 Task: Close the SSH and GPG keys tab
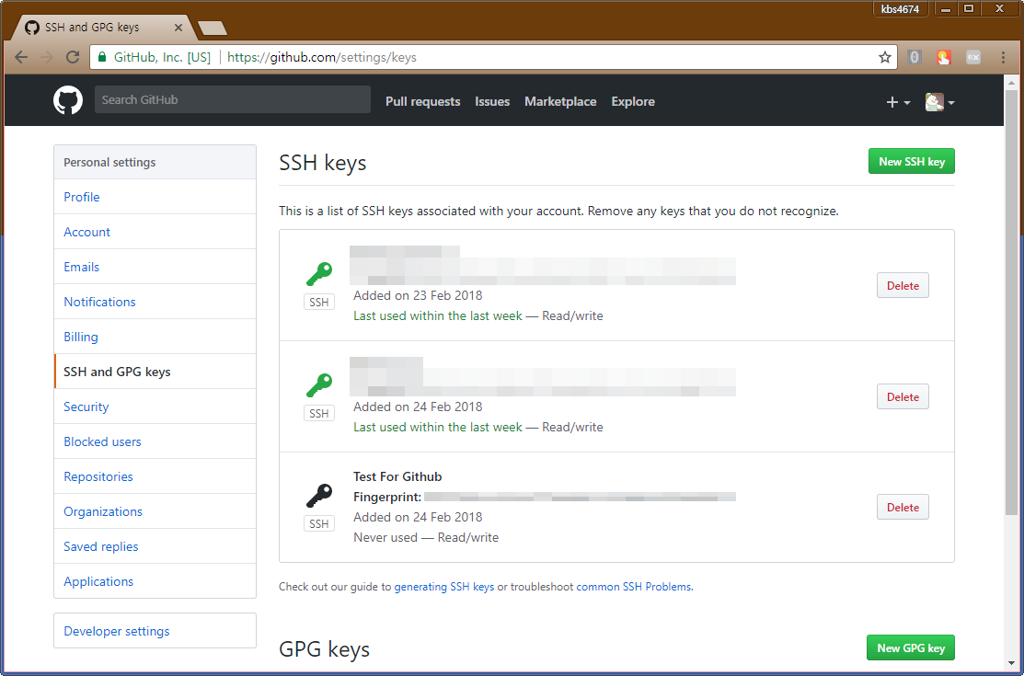[178, 28]
